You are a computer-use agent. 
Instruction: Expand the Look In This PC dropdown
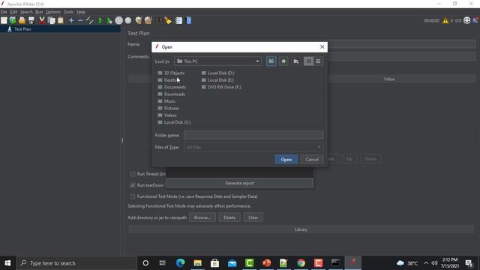pyautogui.click(x=257, y=61)
